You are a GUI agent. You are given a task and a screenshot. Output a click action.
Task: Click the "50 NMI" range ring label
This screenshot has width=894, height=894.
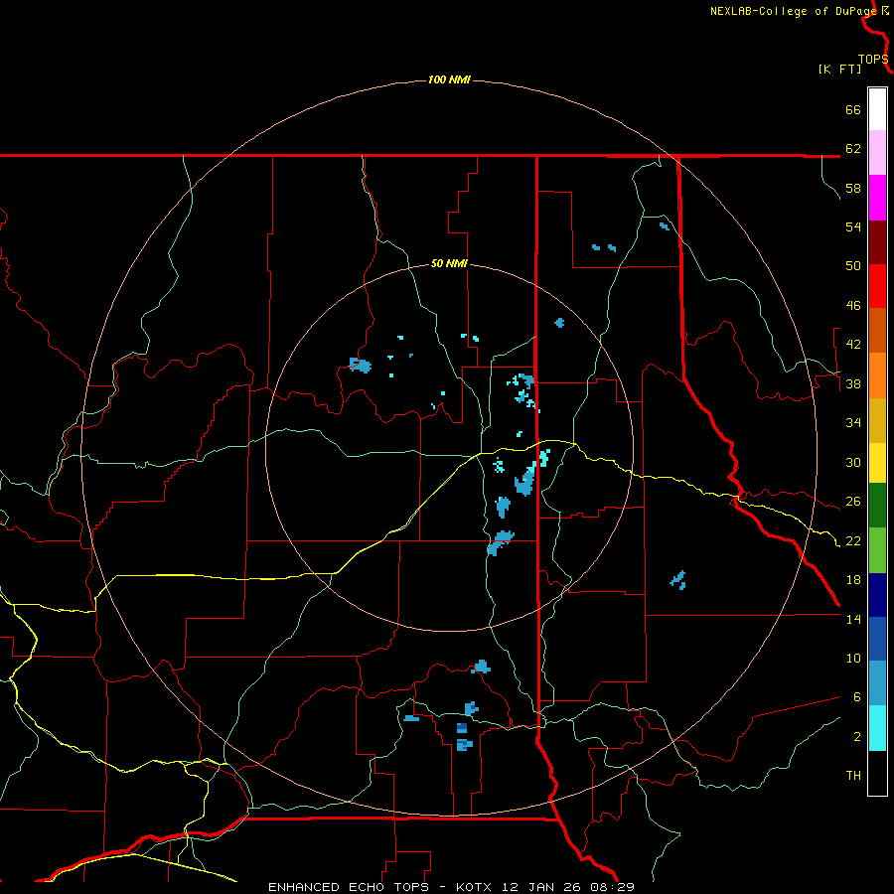(x=449, y=263)
